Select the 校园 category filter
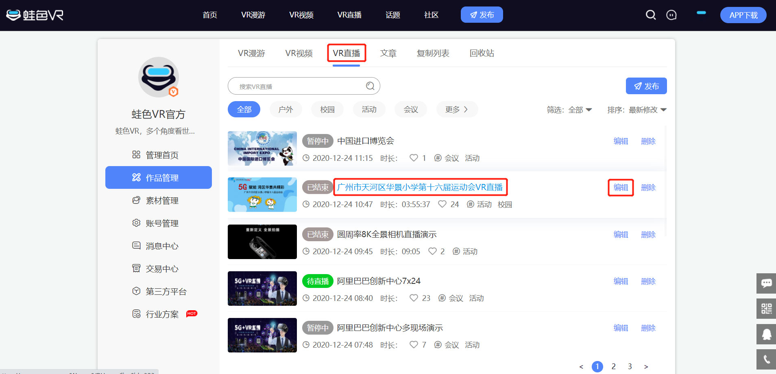The image size is (776, 374). 327,109
